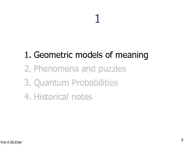Click the word 'Historical' in fourth item

click(51, 97)
